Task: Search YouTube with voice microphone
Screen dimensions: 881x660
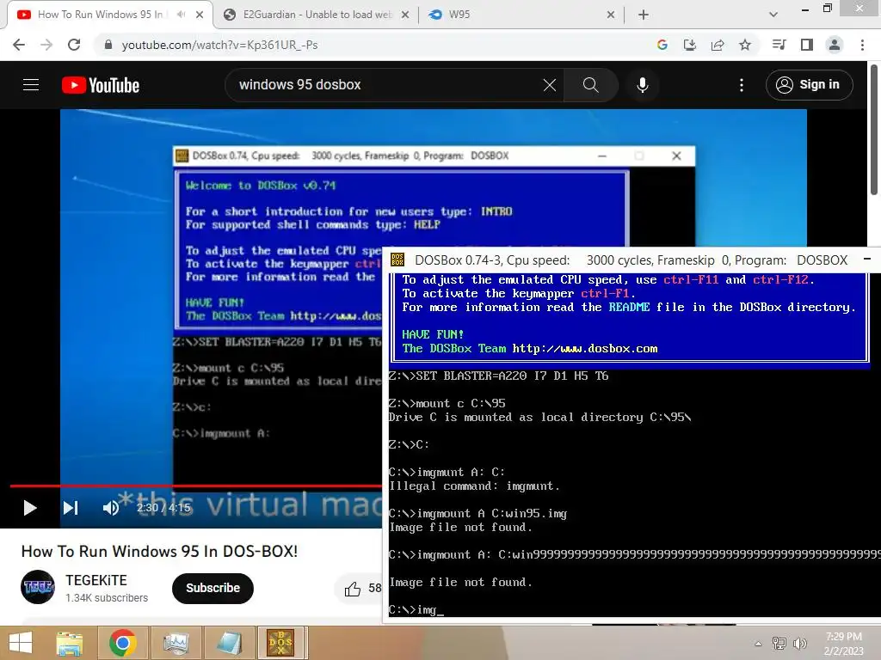Action: pos(643,85)
